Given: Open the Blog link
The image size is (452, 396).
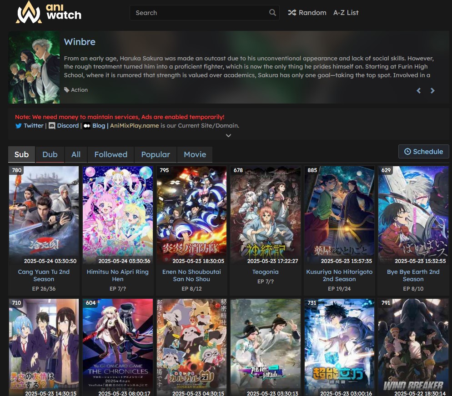Looking at the screenshot, I should coord(99,126).
